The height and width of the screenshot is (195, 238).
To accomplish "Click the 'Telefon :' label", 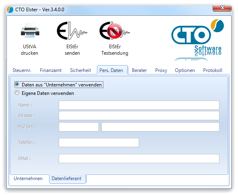I will tap(27, 142).
